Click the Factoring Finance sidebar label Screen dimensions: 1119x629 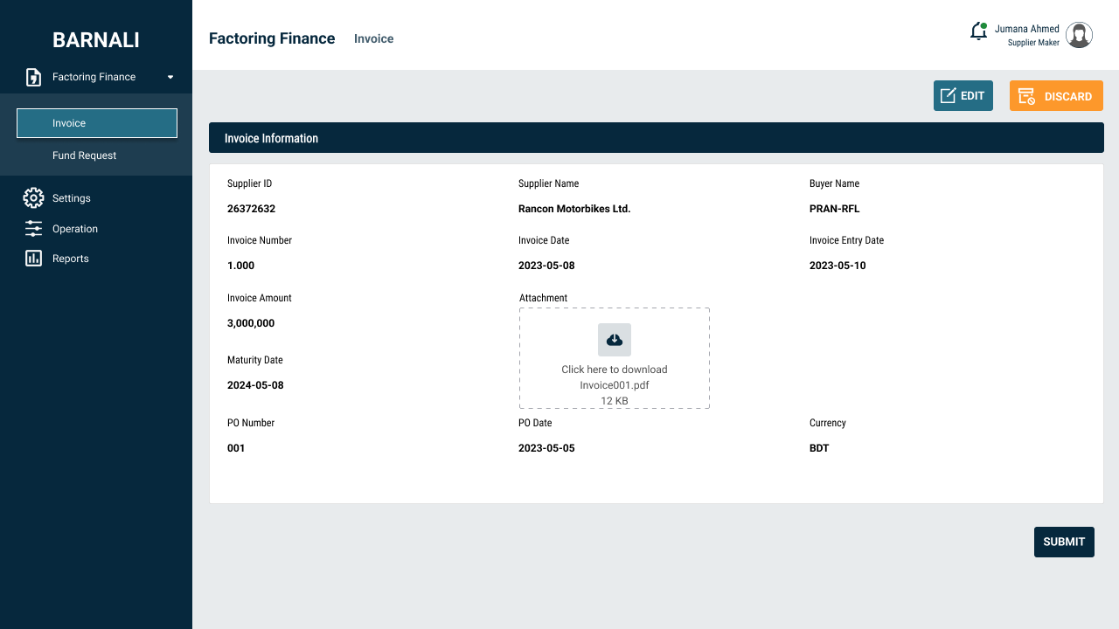point(94,77)
